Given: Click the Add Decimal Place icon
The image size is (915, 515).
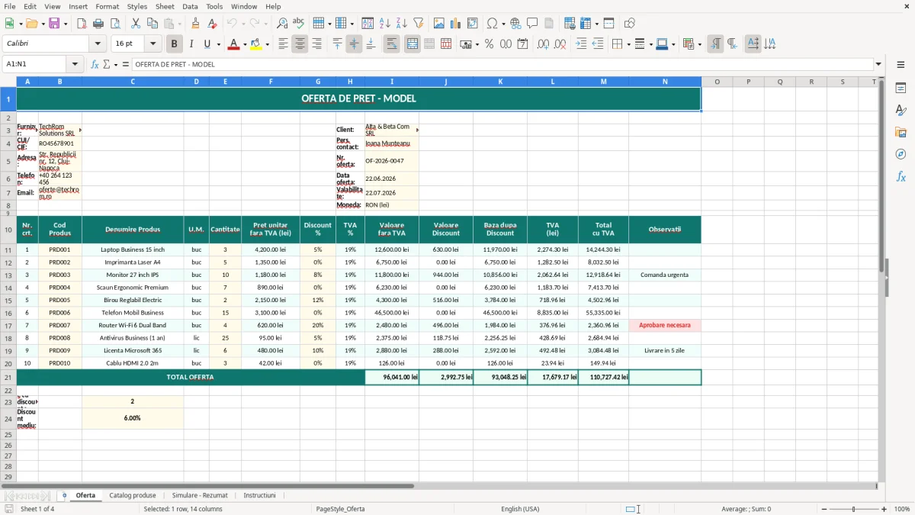Looking at the screenshot, I should pyautogui.click(x=544, y=44).
